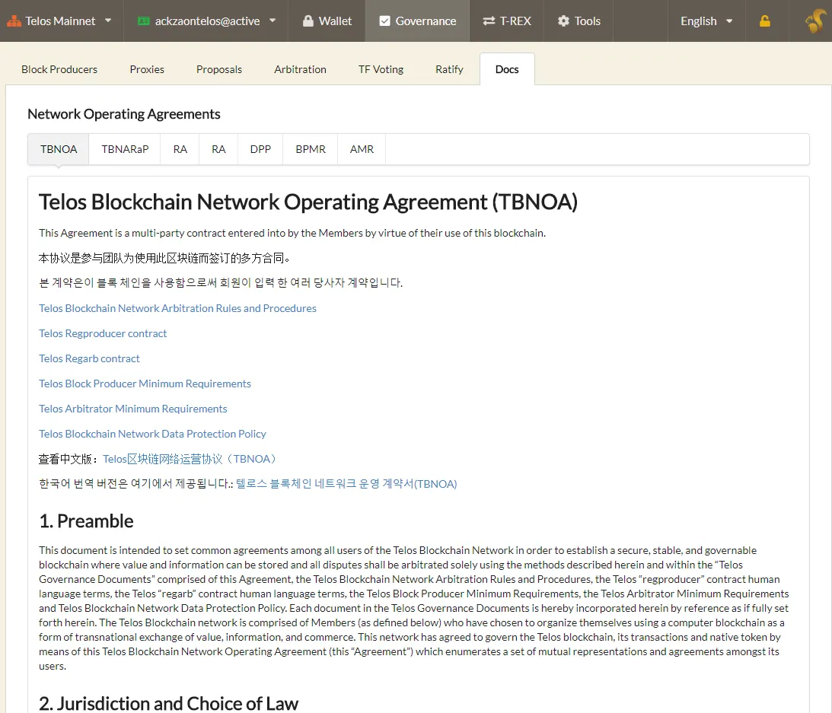Select the AMR document tab

point(362,150)
